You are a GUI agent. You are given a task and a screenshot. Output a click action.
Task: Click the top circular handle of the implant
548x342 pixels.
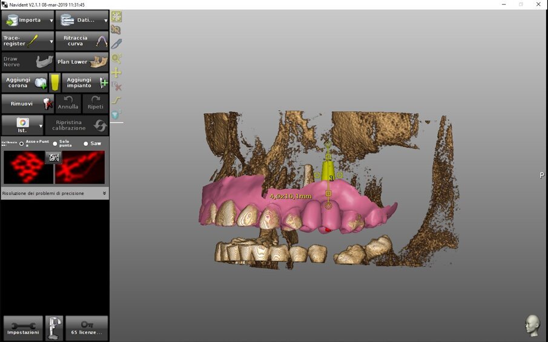tap(328, 144)
